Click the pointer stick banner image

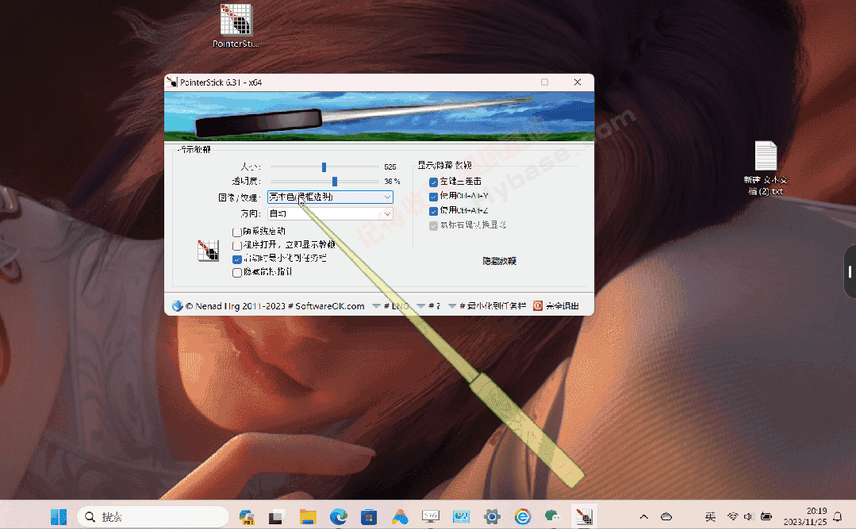(x=379, y=117)
